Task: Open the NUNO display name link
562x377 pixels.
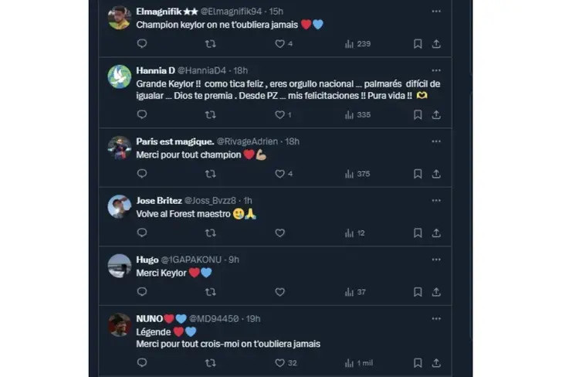Action: click(149, 318)
